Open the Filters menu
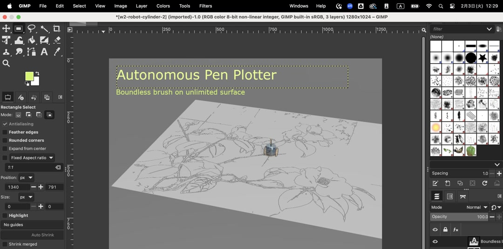Viewport: 503px width, 249px height. [x=205, y=6]
